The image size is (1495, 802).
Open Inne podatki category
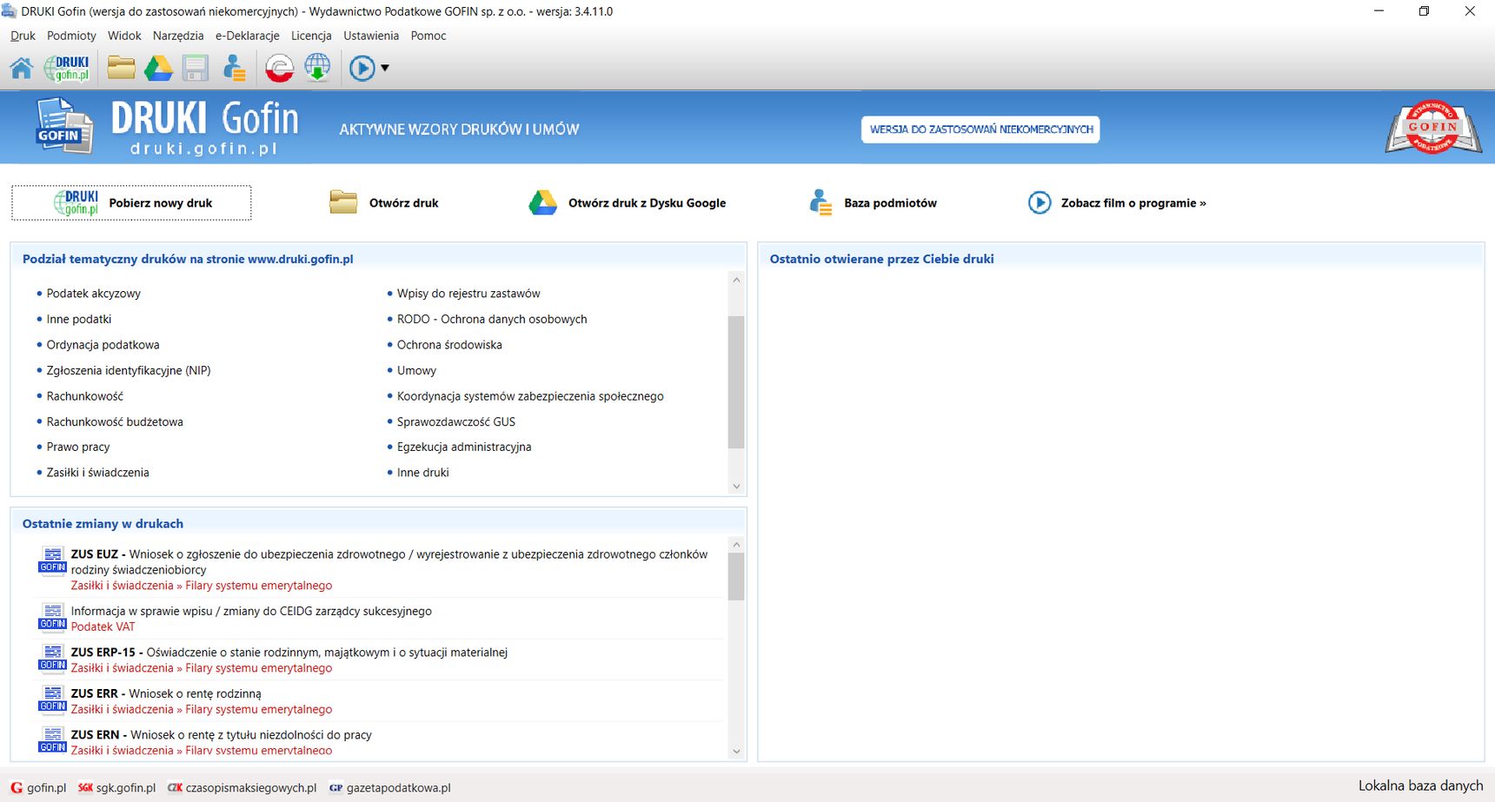79,319
